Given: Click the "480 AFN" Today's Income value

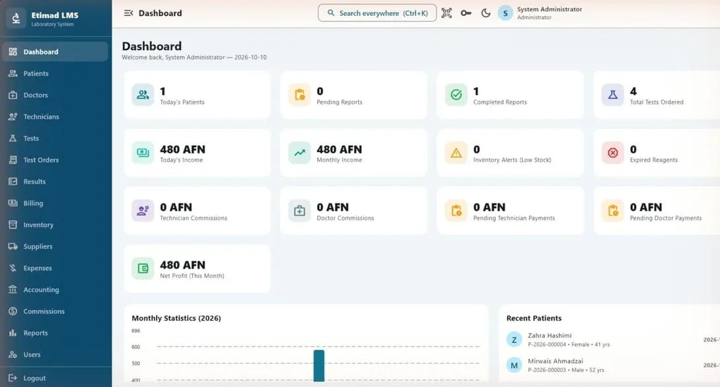Looking at the screenshot, I should point(182,150).
